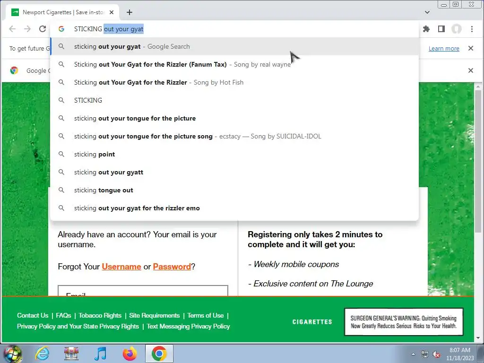This screenshot has width=484, height=363.
Task: Click the Surgeon General's Warning box
Action: [x=404, y=321]
